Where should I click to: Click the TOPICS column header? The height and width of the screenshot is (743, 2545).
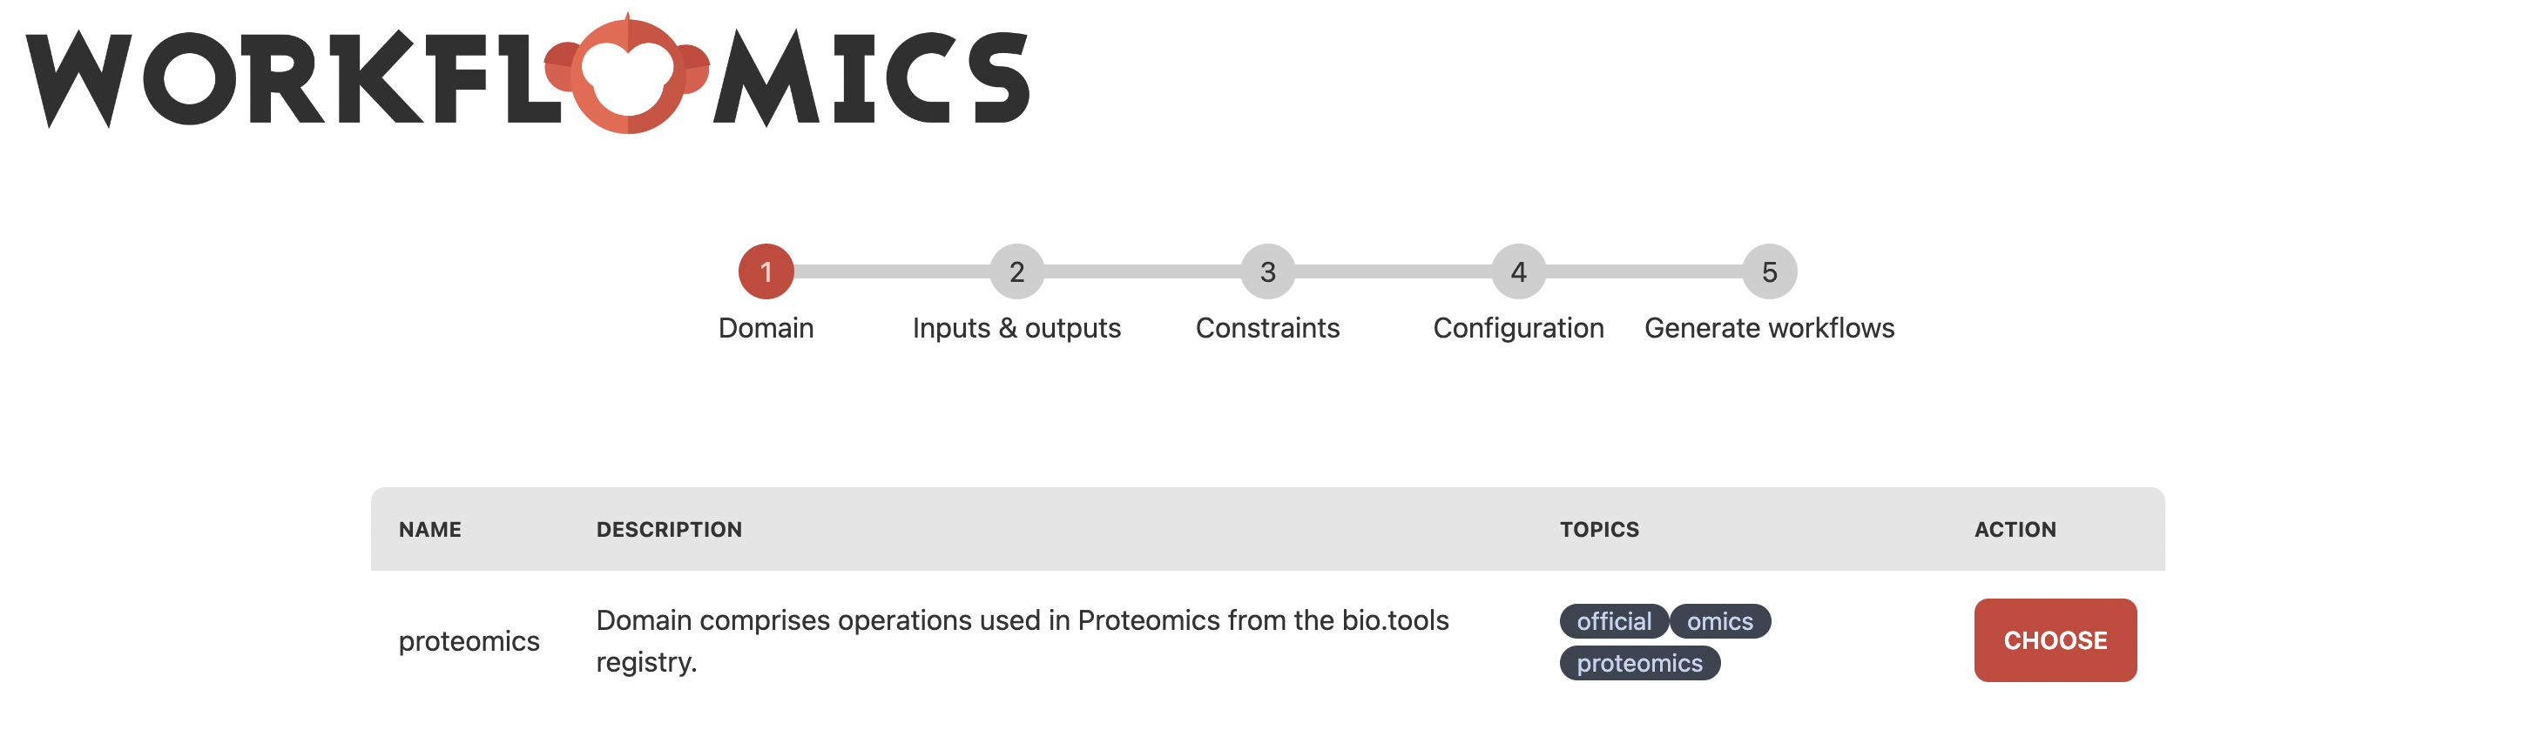tap(1599, 530)
